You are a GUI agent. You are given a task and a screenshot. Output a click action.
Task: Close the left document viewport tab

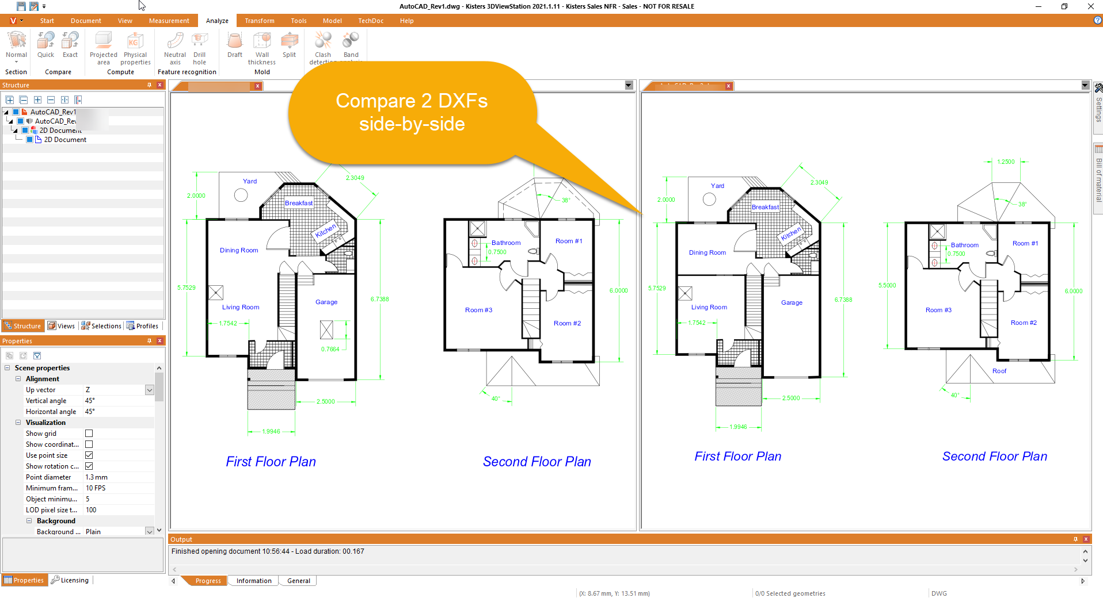click(258, 86)
